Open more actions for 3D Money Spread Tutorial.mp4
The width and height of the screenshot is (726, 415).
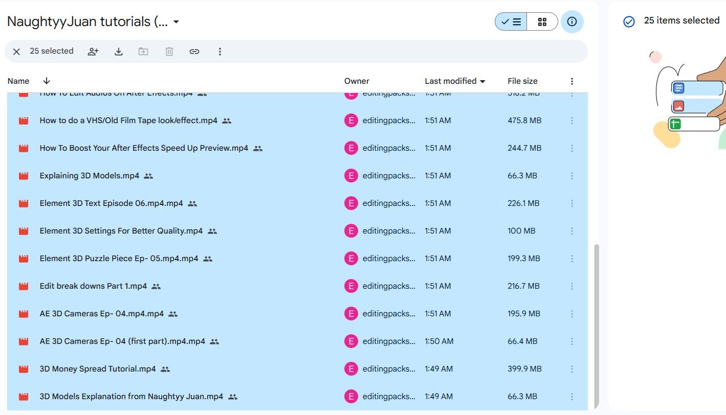pos(572,369)
